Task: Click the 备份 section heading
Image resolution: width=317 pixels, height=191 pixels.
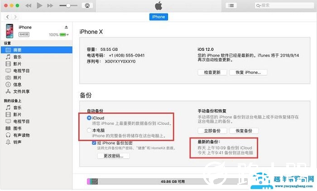Action: pos(86,95)
